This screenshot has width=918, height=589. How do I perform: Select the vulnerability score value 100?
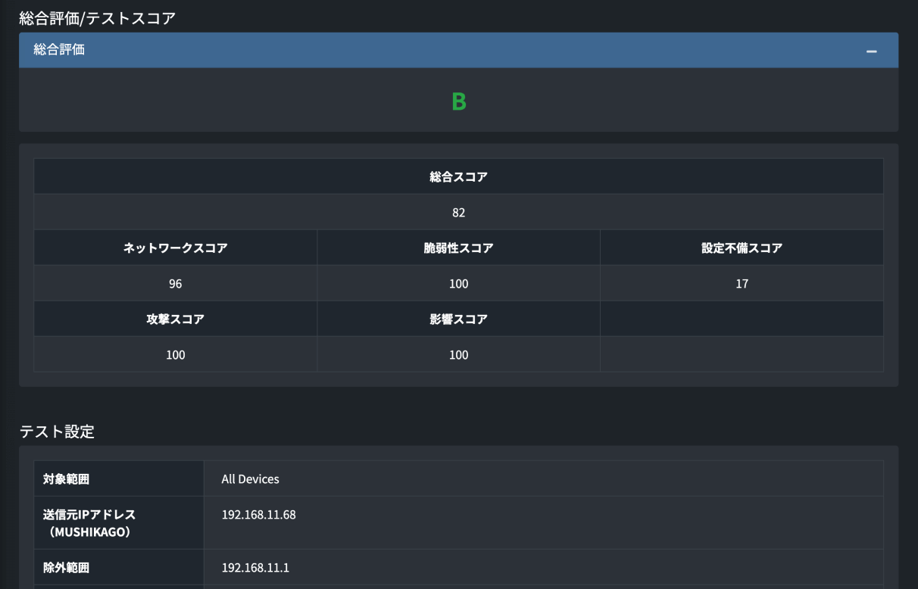[457, 283]
